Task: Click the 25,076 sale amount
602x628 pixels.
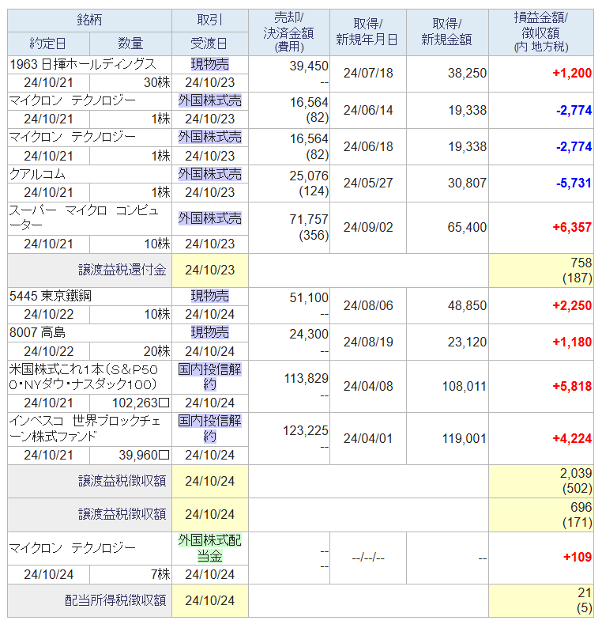Action: (309, 176)
